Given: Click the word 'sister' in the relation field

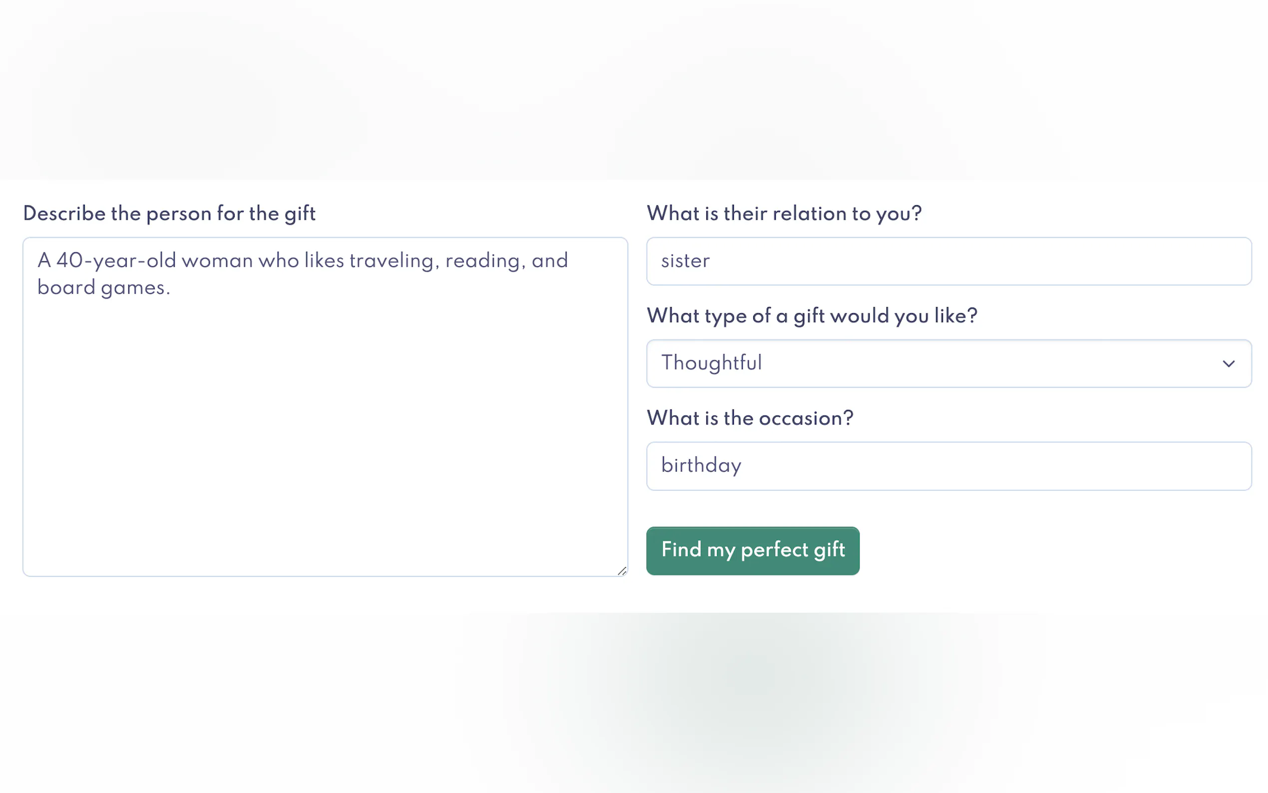Looking at the screenshot, I should (x=685, y=261).
